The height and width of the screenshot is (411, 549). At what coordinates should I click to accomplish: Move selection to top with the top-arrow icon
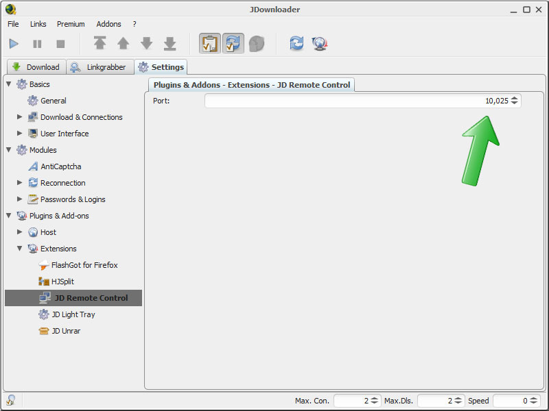point(100,43)
